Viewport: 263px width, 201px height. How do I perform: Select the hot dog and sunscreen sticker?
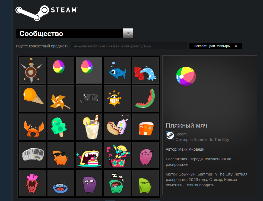[x=117, y=127]
